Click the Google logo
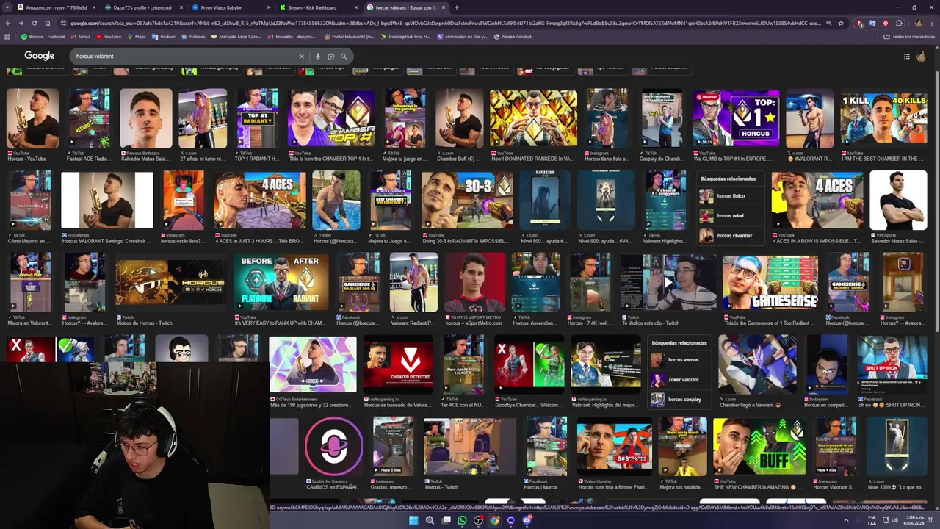The height and width of the screenshot is (529, 940). click(40, 56)
